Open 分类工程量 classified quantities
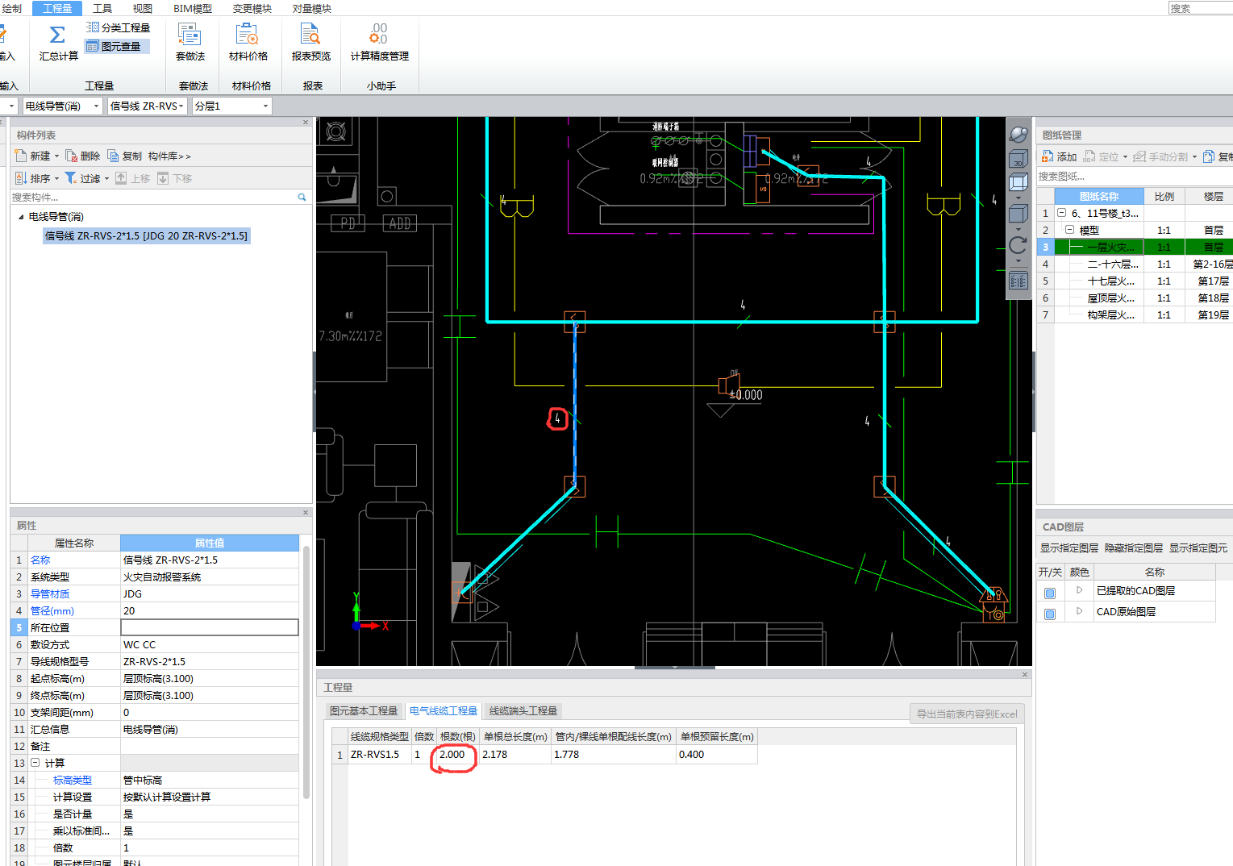Image resolution: width=1233 pixels, height=866 pixels. (118, 27)
